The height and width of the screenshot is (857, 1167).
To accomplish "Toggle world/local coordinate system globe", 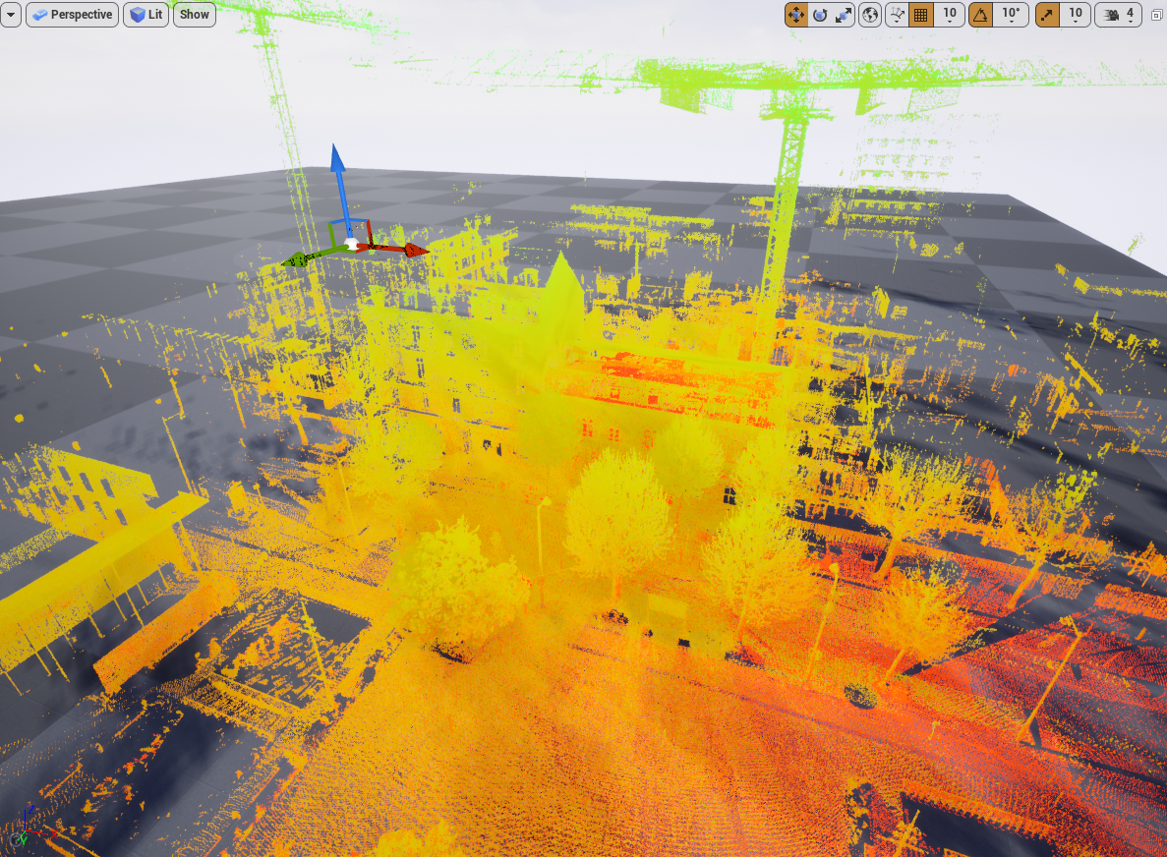I will point(870,14).
